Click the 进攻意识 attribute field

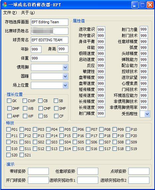[101, 29]
